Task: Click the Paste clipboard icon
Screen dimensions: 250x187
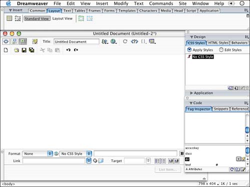Action: [x=57, y=50]
